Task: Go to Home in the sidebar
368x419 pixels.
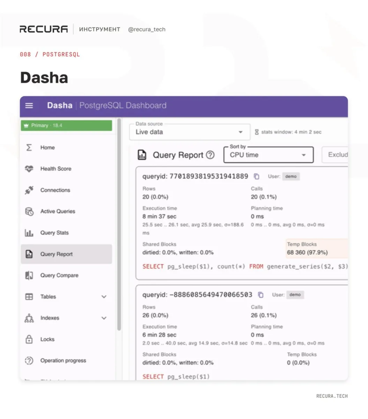Action: 66,147
